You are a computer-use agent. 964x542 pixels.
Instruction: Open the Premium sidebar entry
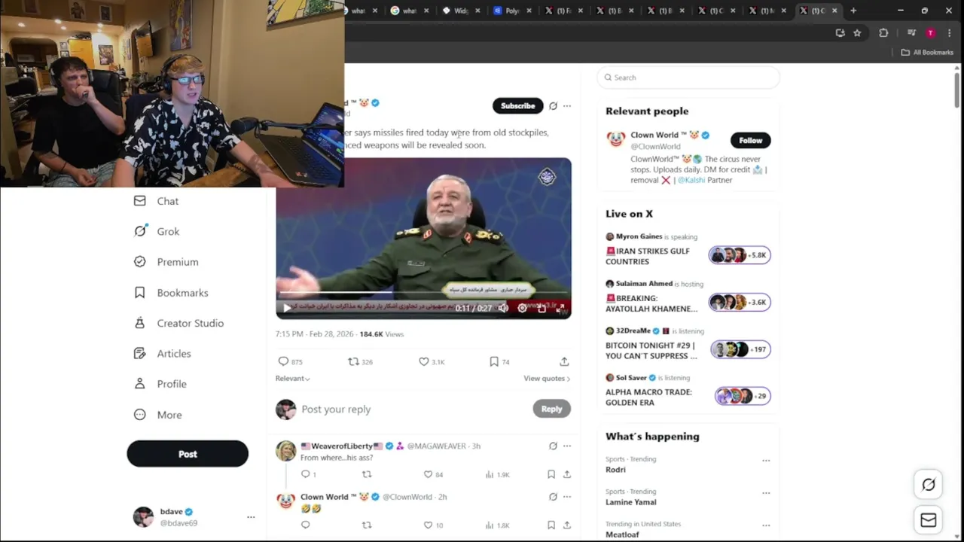click(x=166, y=262)
